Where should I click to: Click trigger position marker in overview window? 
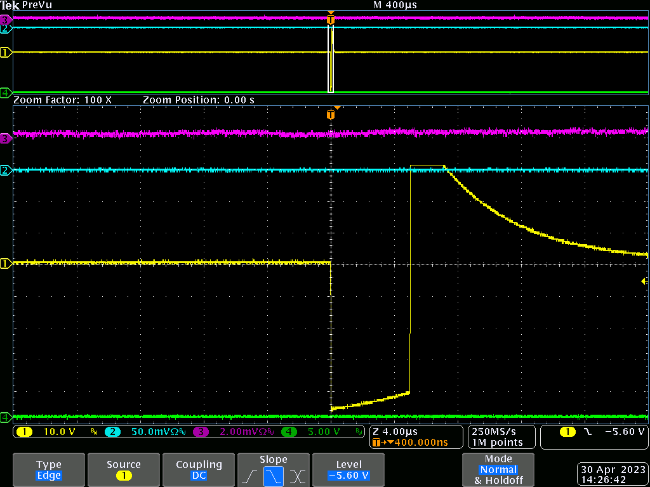tap(330, 20)
